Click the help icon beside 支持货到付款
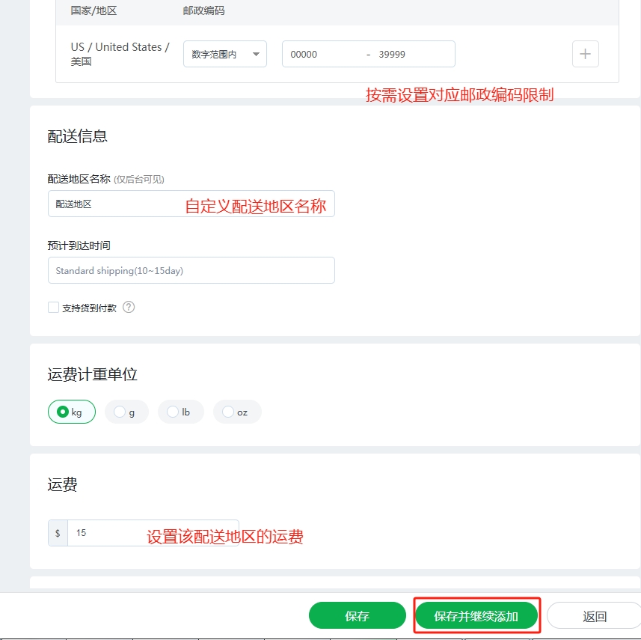 pos(129,307)
